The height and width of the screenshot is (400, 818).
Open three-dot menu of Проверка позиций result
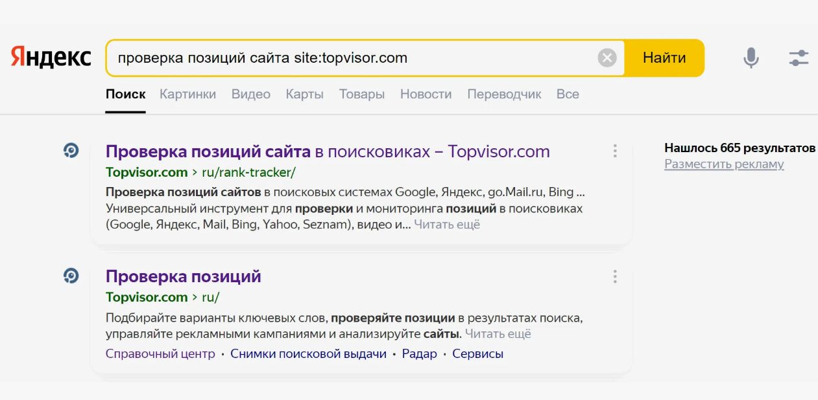614,277
